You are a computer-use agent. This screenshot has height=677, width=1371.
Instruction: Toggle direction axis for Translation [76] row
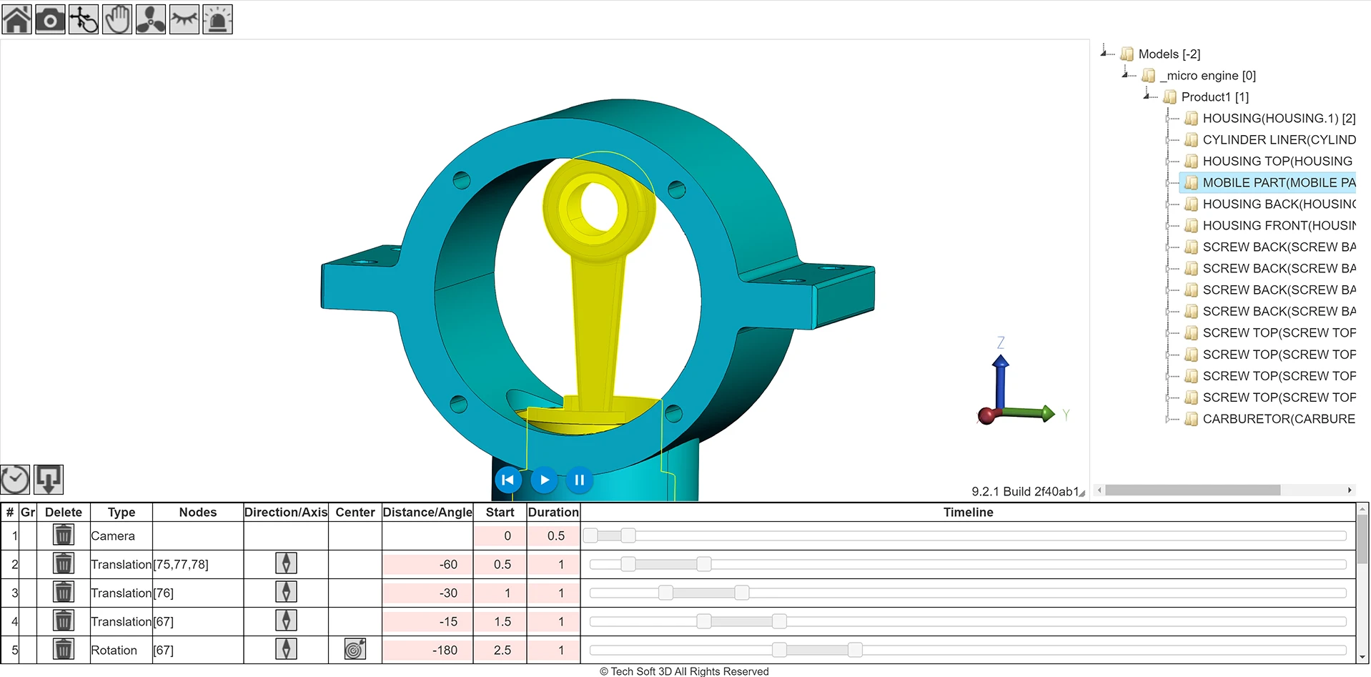(x=286, y=592)
